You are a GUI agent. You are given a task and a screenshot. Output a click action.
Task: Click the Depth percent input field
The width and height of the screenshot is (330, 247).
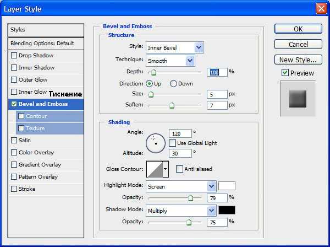tap(217, 72)
